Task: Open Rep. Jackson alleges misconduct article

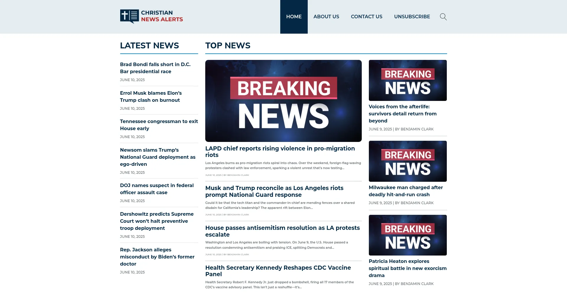Action: 157,257
